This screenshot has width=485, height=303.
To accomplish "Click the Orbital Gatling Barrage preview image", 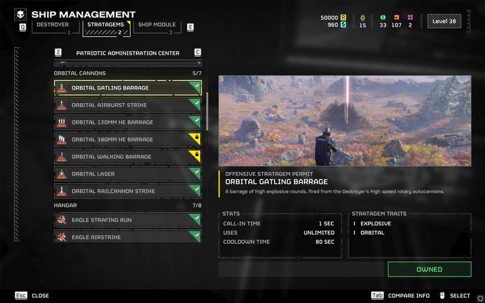I will (345, 121).
